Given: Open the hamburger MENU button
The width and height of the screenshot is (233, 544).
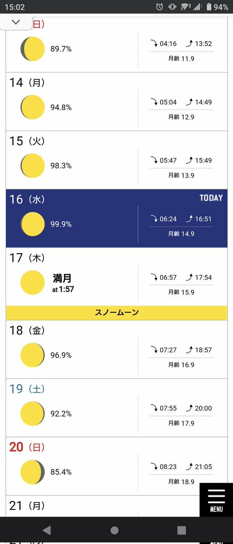Looking at the screenshot, I should pos(216,500).
